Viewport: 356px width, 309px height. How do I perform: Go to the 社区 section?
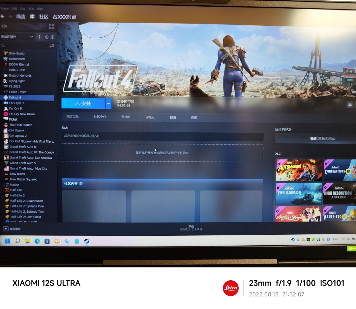44,17
